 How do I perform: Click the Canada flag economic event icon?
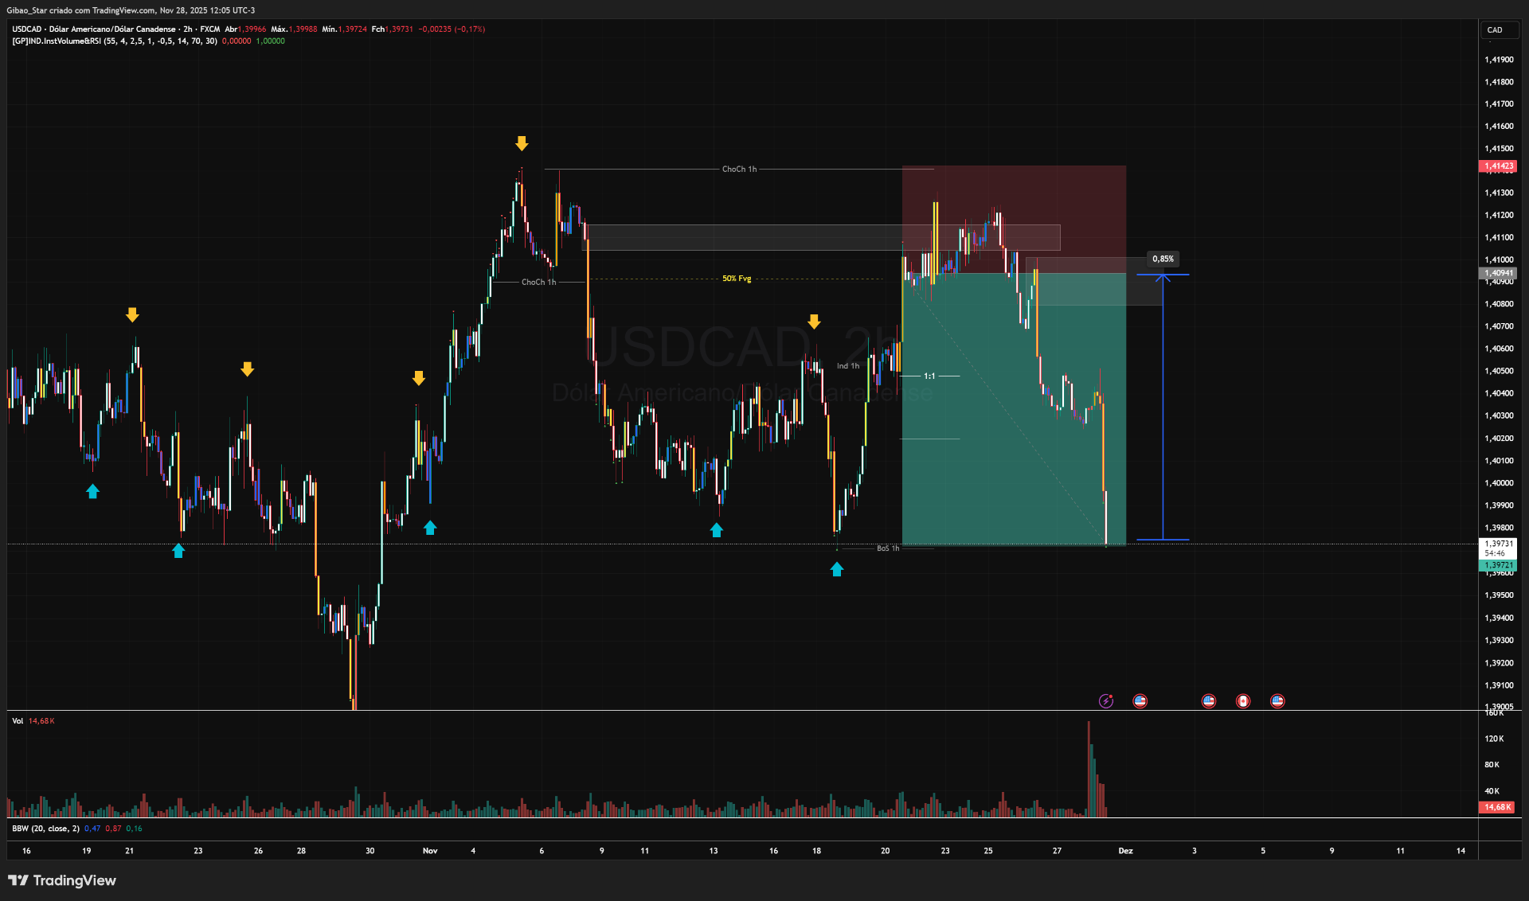point(1243,701)
